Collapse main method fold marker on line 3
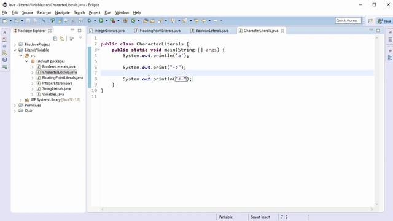This screenshot has width=393, height=221. tap(98, 49)
